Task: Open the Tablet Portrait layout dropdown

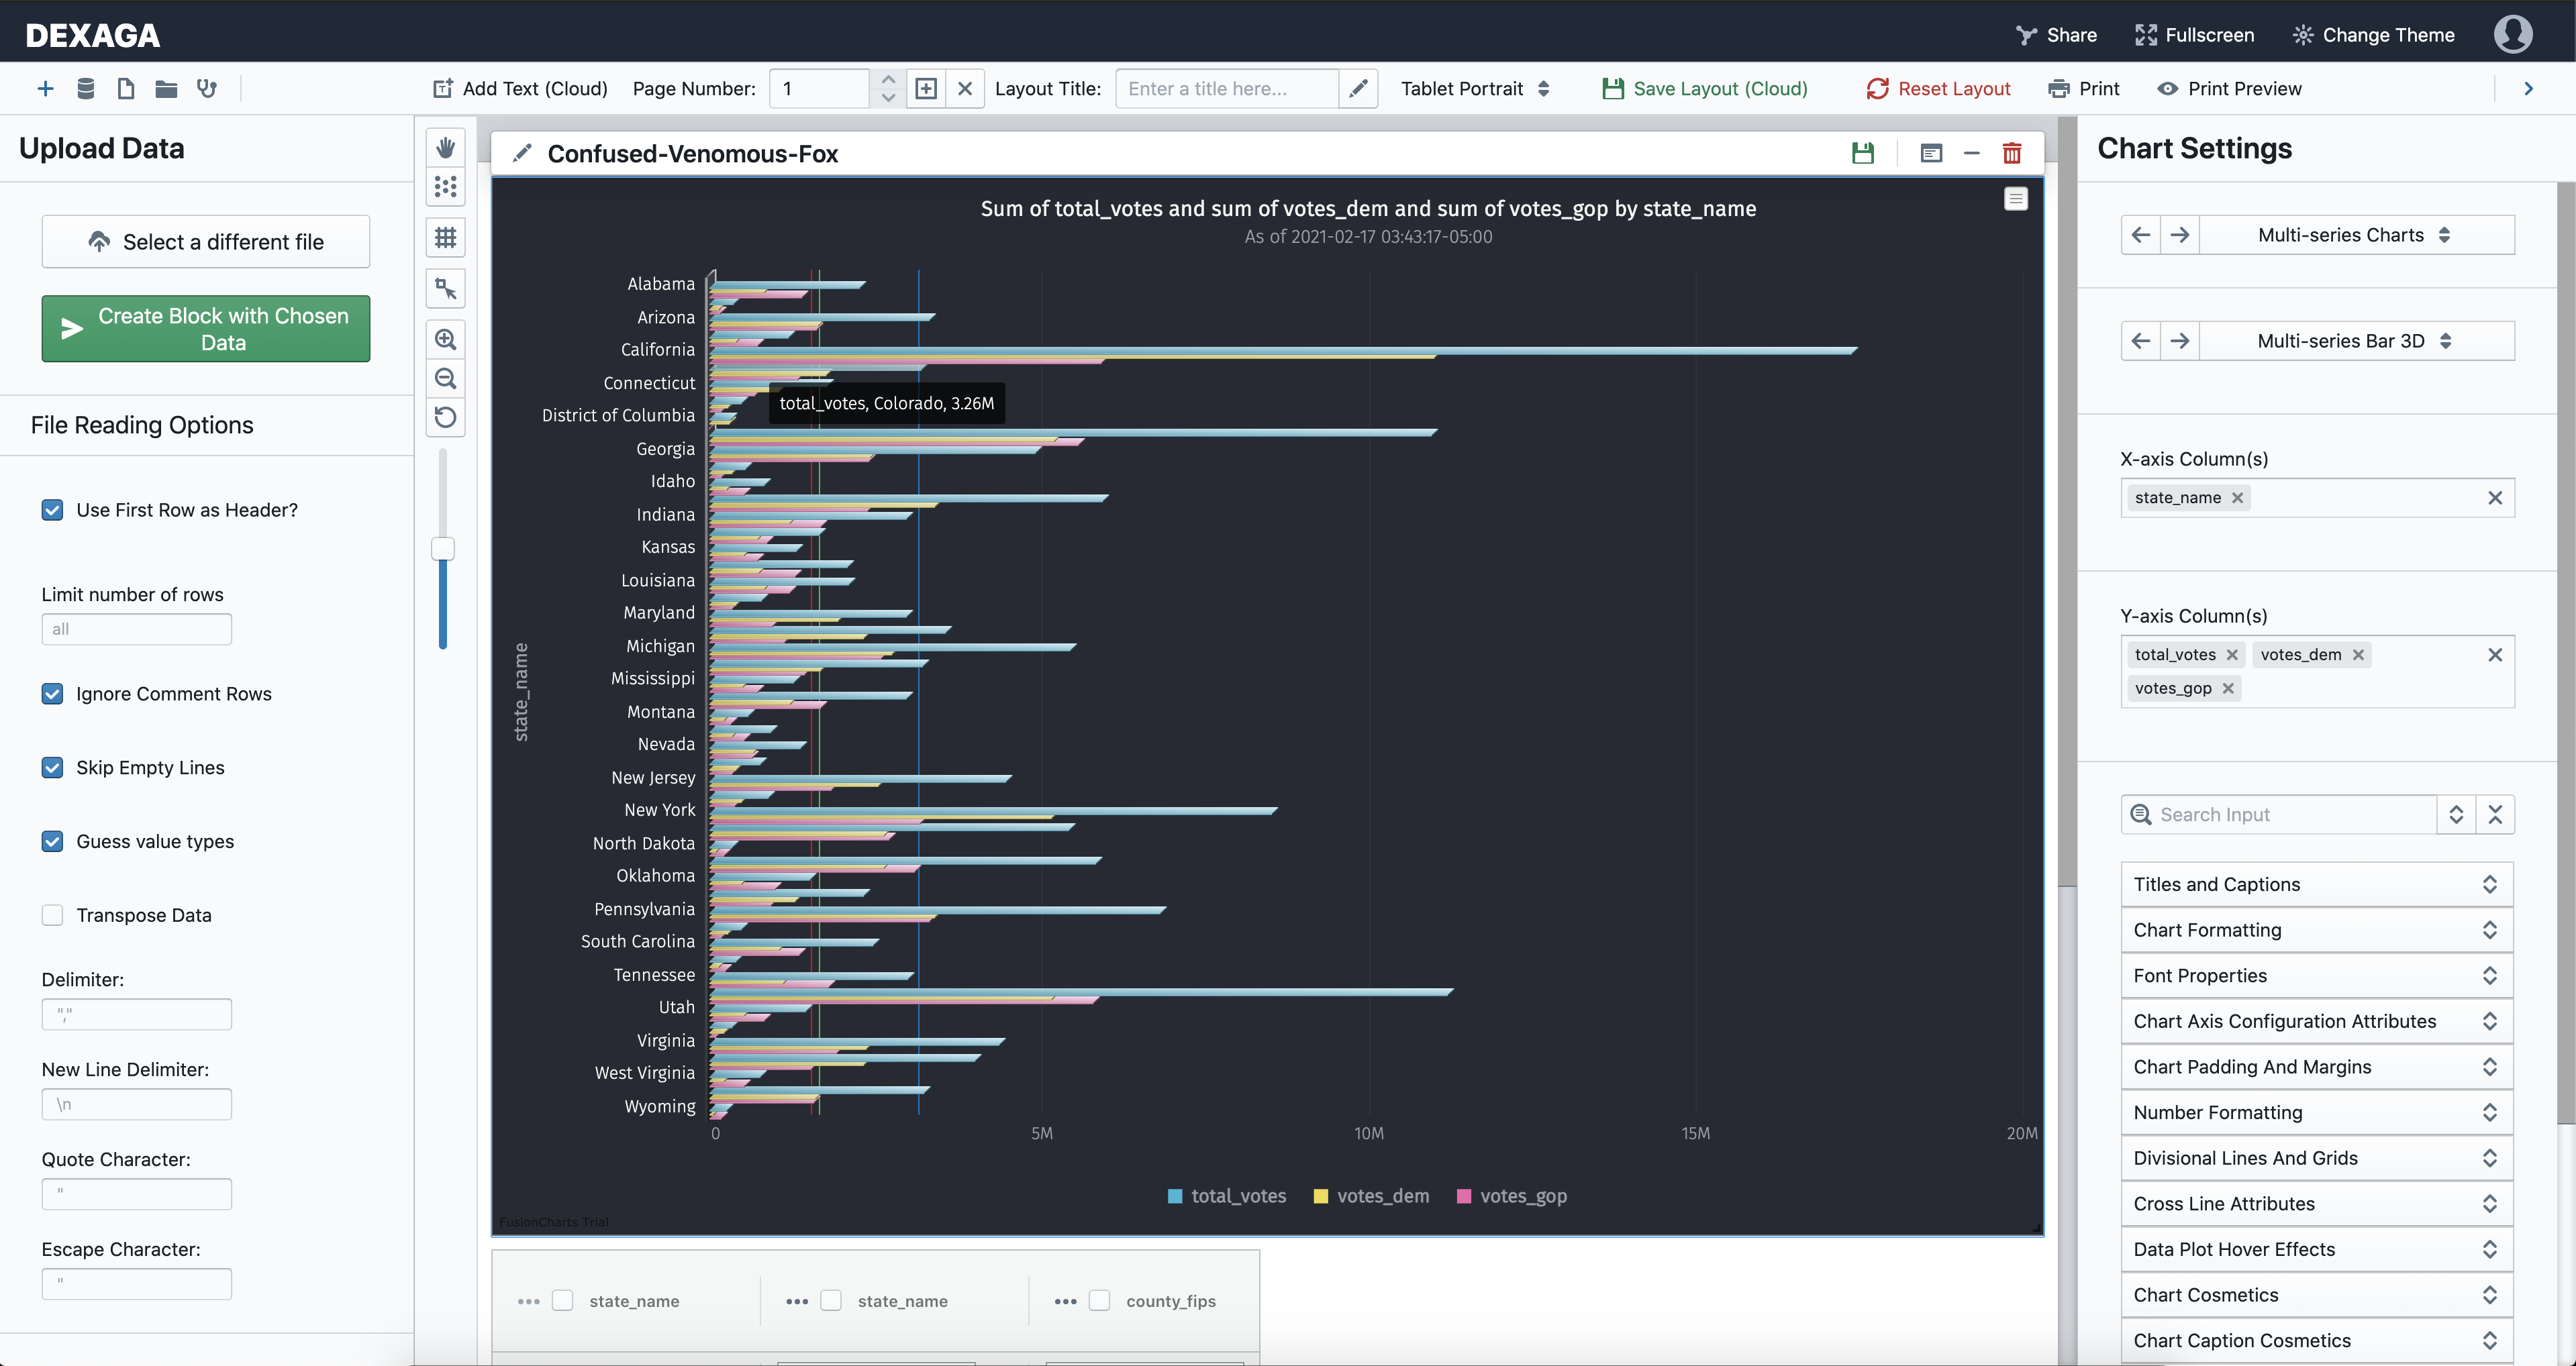Action: pos(1474,89)
